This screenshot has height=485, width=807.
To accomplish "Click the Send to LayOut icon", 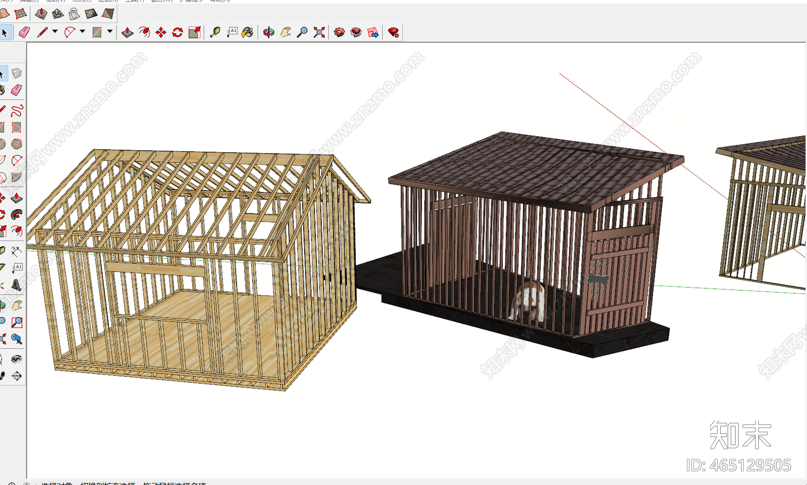I will click(373, 33).
